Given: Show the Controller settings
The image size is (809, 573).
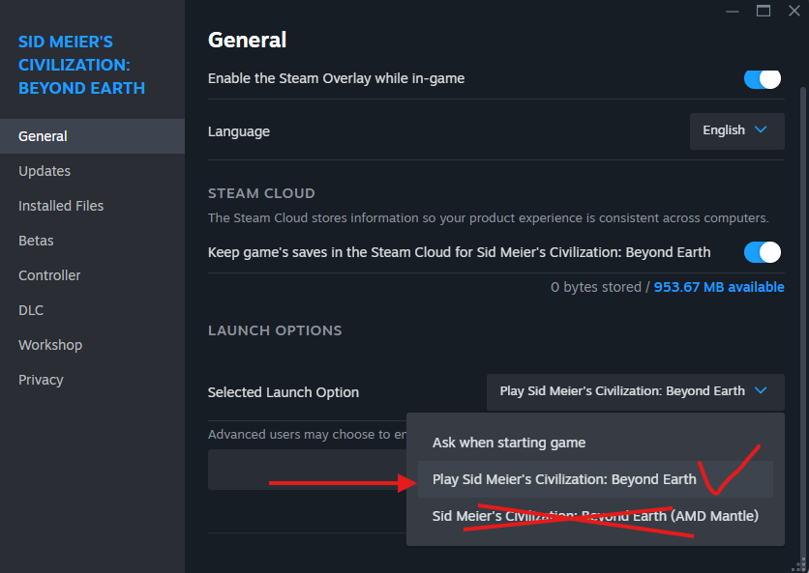Looking at the screenshot, I should pyautogui.click(x=49, y=275).
